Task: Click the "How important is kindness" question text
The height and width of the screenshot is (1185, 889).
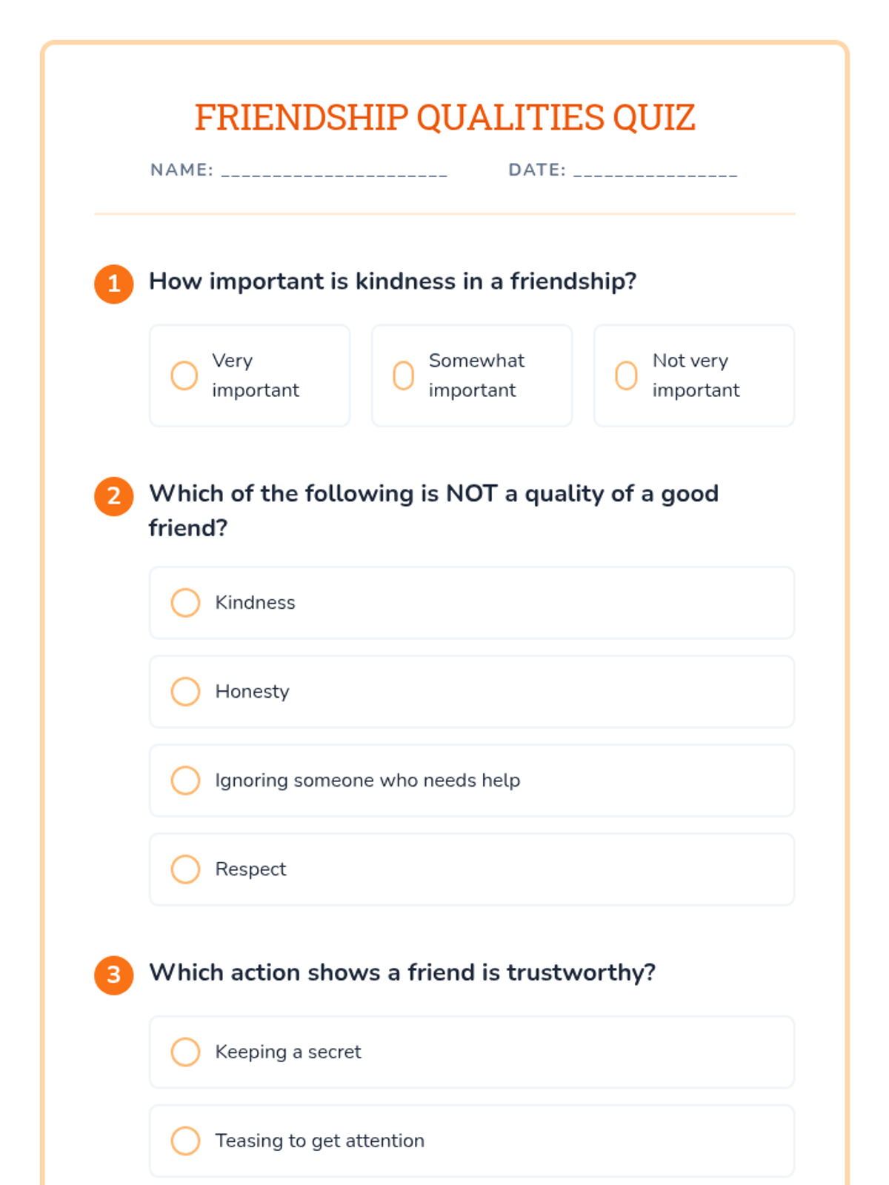Action: 393,281
